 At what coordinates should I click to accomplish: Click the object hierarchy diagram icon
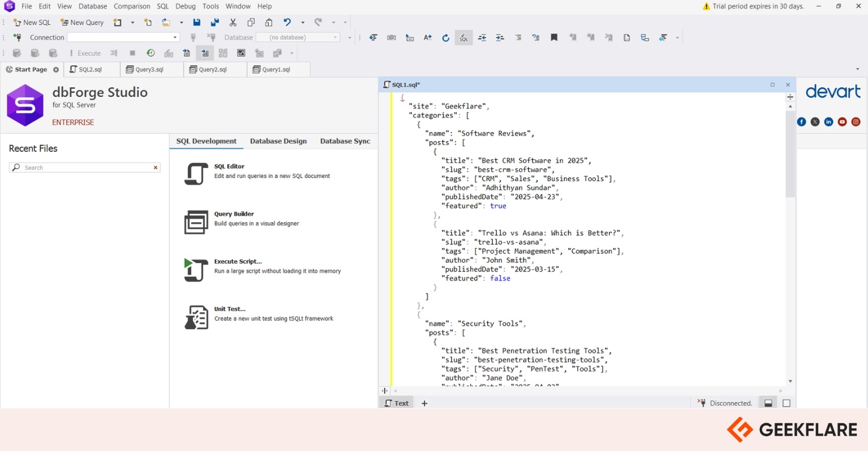point(645,37)
